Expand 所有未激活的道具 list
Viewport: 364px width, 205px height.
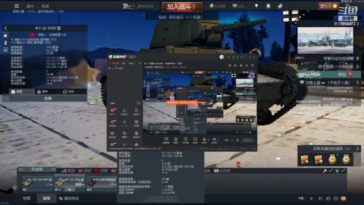[329, 149]
